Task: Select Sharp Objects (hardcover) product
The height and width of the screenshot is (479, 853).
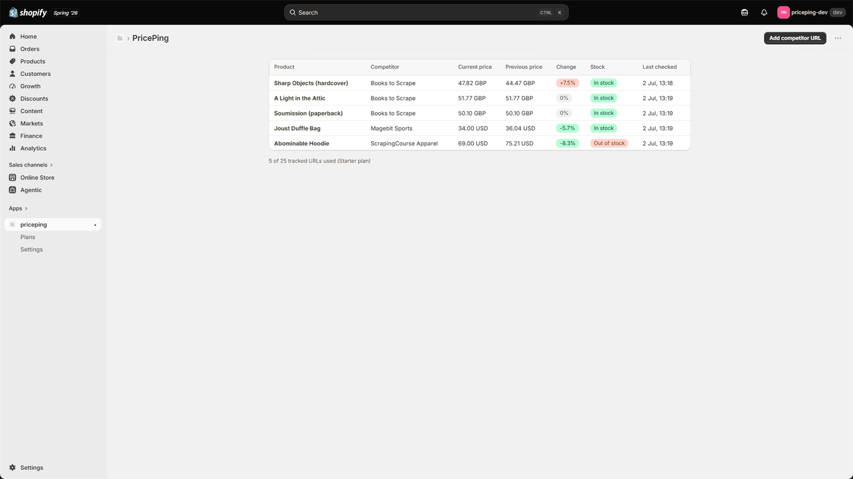Action: coord(311,83)
